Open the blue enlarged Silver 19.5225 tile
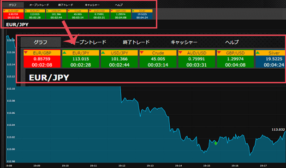 (270, 59)
